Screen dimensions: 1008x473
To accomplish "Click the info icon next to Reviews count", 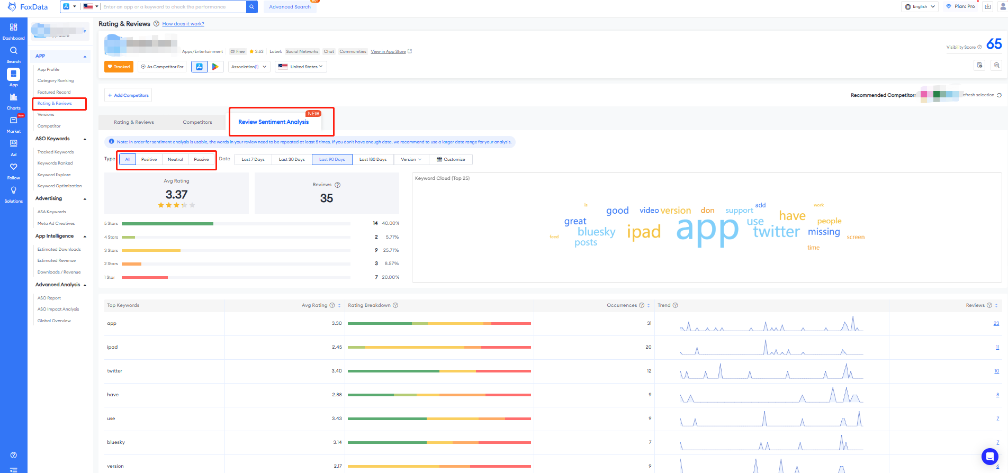I will click(x=337, y=185).
